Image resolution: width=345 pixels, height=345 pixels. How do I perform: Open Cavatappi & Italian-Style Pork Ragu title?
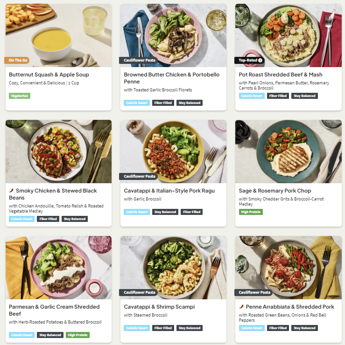(x=169, y=191)
